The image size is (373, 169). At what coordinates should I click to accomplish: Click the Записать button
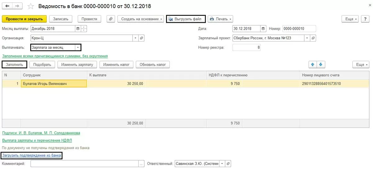(61, 19)
